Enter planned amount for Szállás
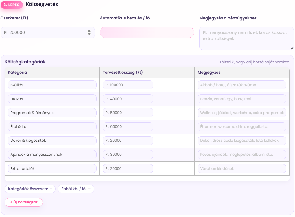The height and width of the screenshot is (217, 295). click(x=128, y=85)
